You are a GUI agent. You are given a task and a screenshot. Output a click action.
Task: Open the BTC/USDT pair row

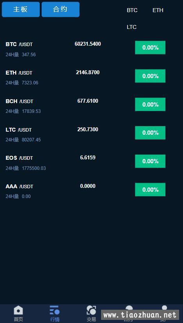point(91,49)
